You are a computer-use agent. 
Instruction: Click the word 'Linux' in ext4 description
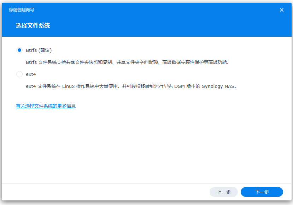[x=69, y=86]
